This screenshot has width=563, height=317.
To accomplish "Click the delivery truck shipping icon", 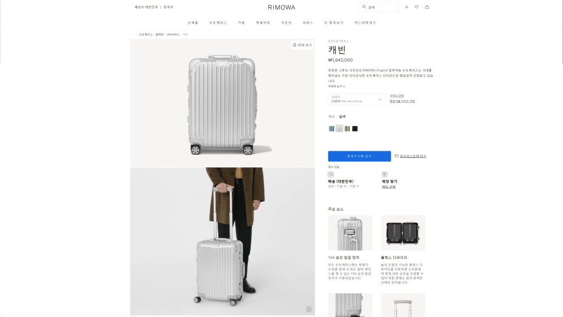I will 330,174.
